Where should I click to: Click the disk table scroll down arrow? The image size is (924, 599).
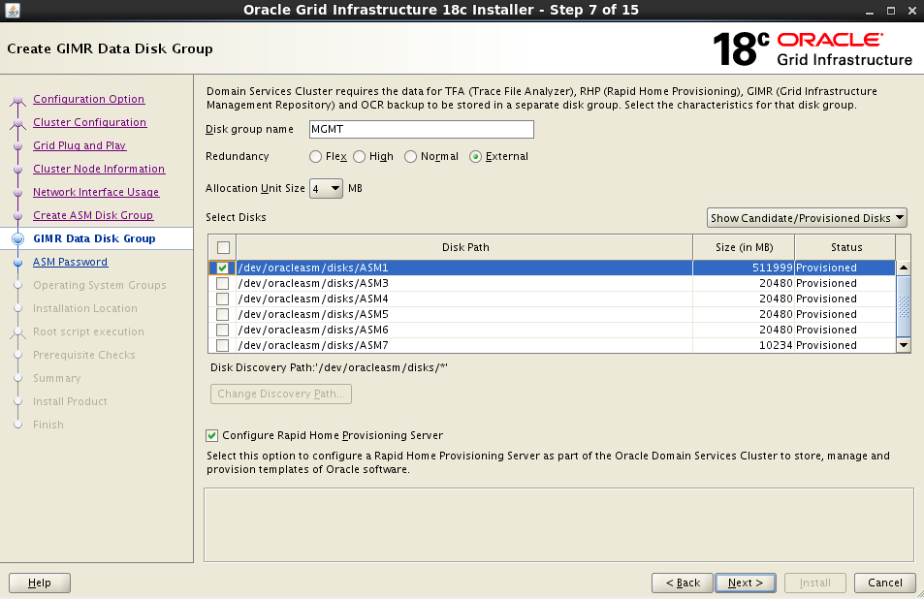coord(904,346)
